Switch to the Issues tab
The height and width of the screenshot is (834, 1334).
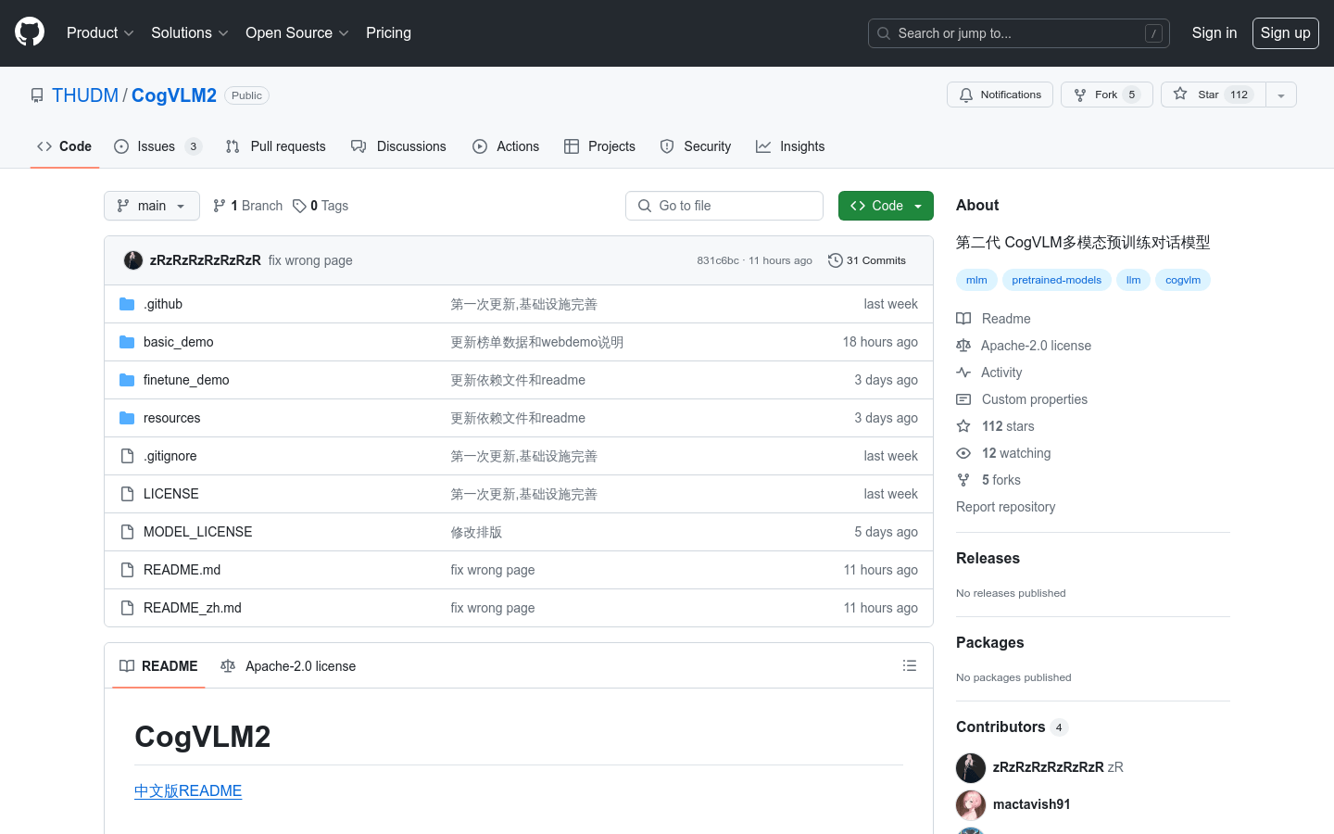[157, 146]
